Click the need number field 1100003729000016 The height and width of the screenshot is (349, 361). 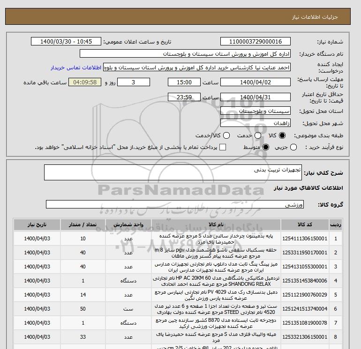256,41
